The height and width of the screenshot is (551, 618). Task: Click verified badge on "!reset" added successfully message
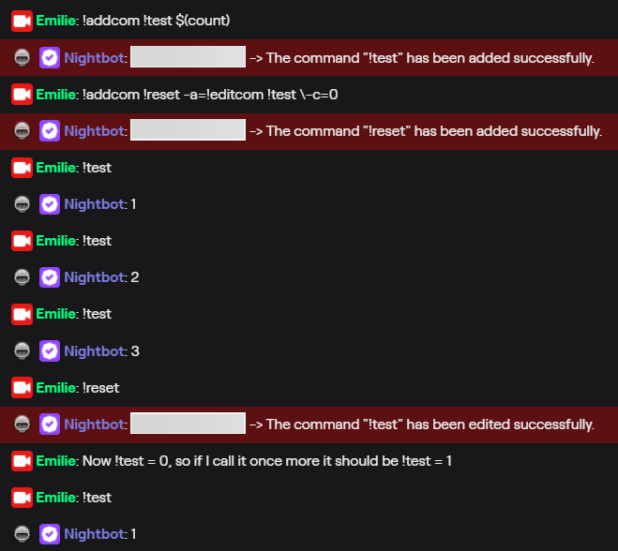pyautogui.click(x=50, y=131)
